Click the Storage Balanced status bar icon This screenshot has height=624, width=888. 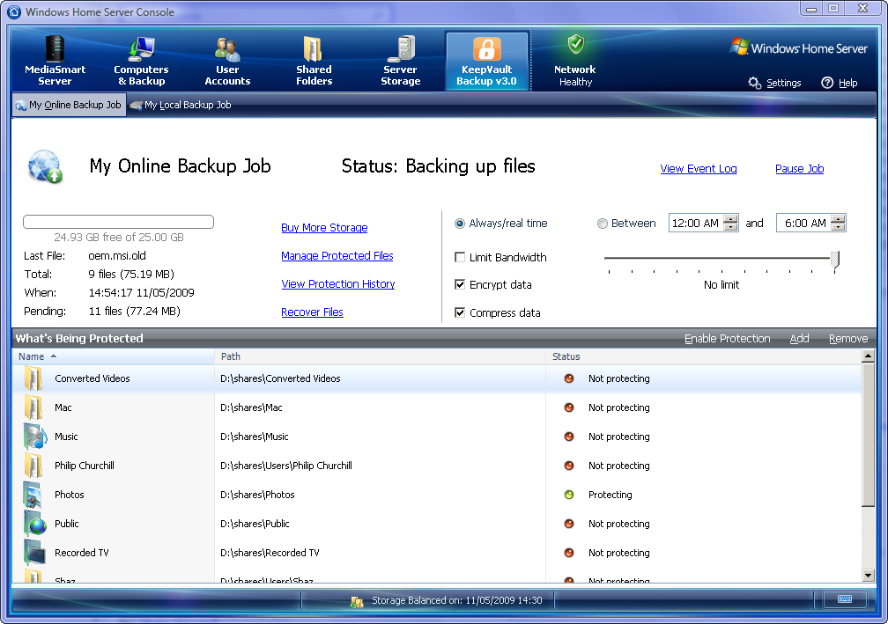(x=356, y=601)
